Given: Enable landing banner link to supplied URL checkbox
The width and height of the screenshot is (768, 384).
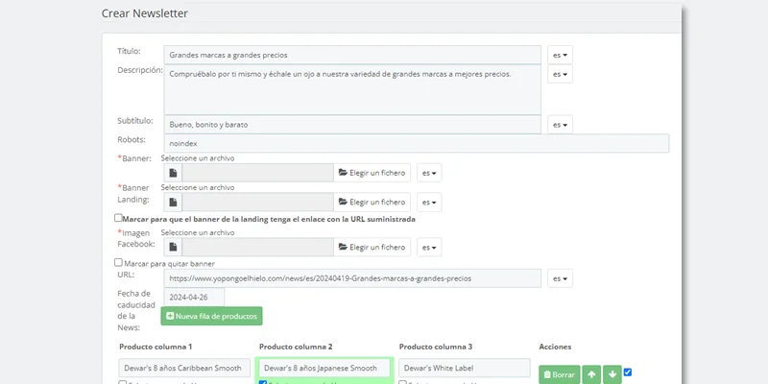Looking at the screenshot, I should 118,218.
